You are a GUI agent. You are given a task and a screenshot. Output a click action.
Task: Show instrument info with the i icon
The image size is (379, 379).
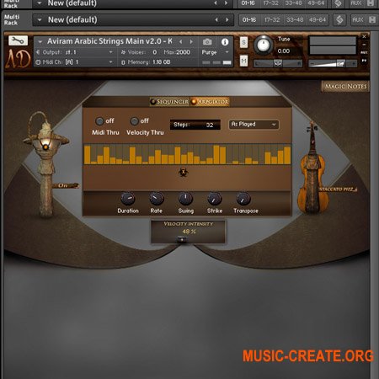[225, 42]
